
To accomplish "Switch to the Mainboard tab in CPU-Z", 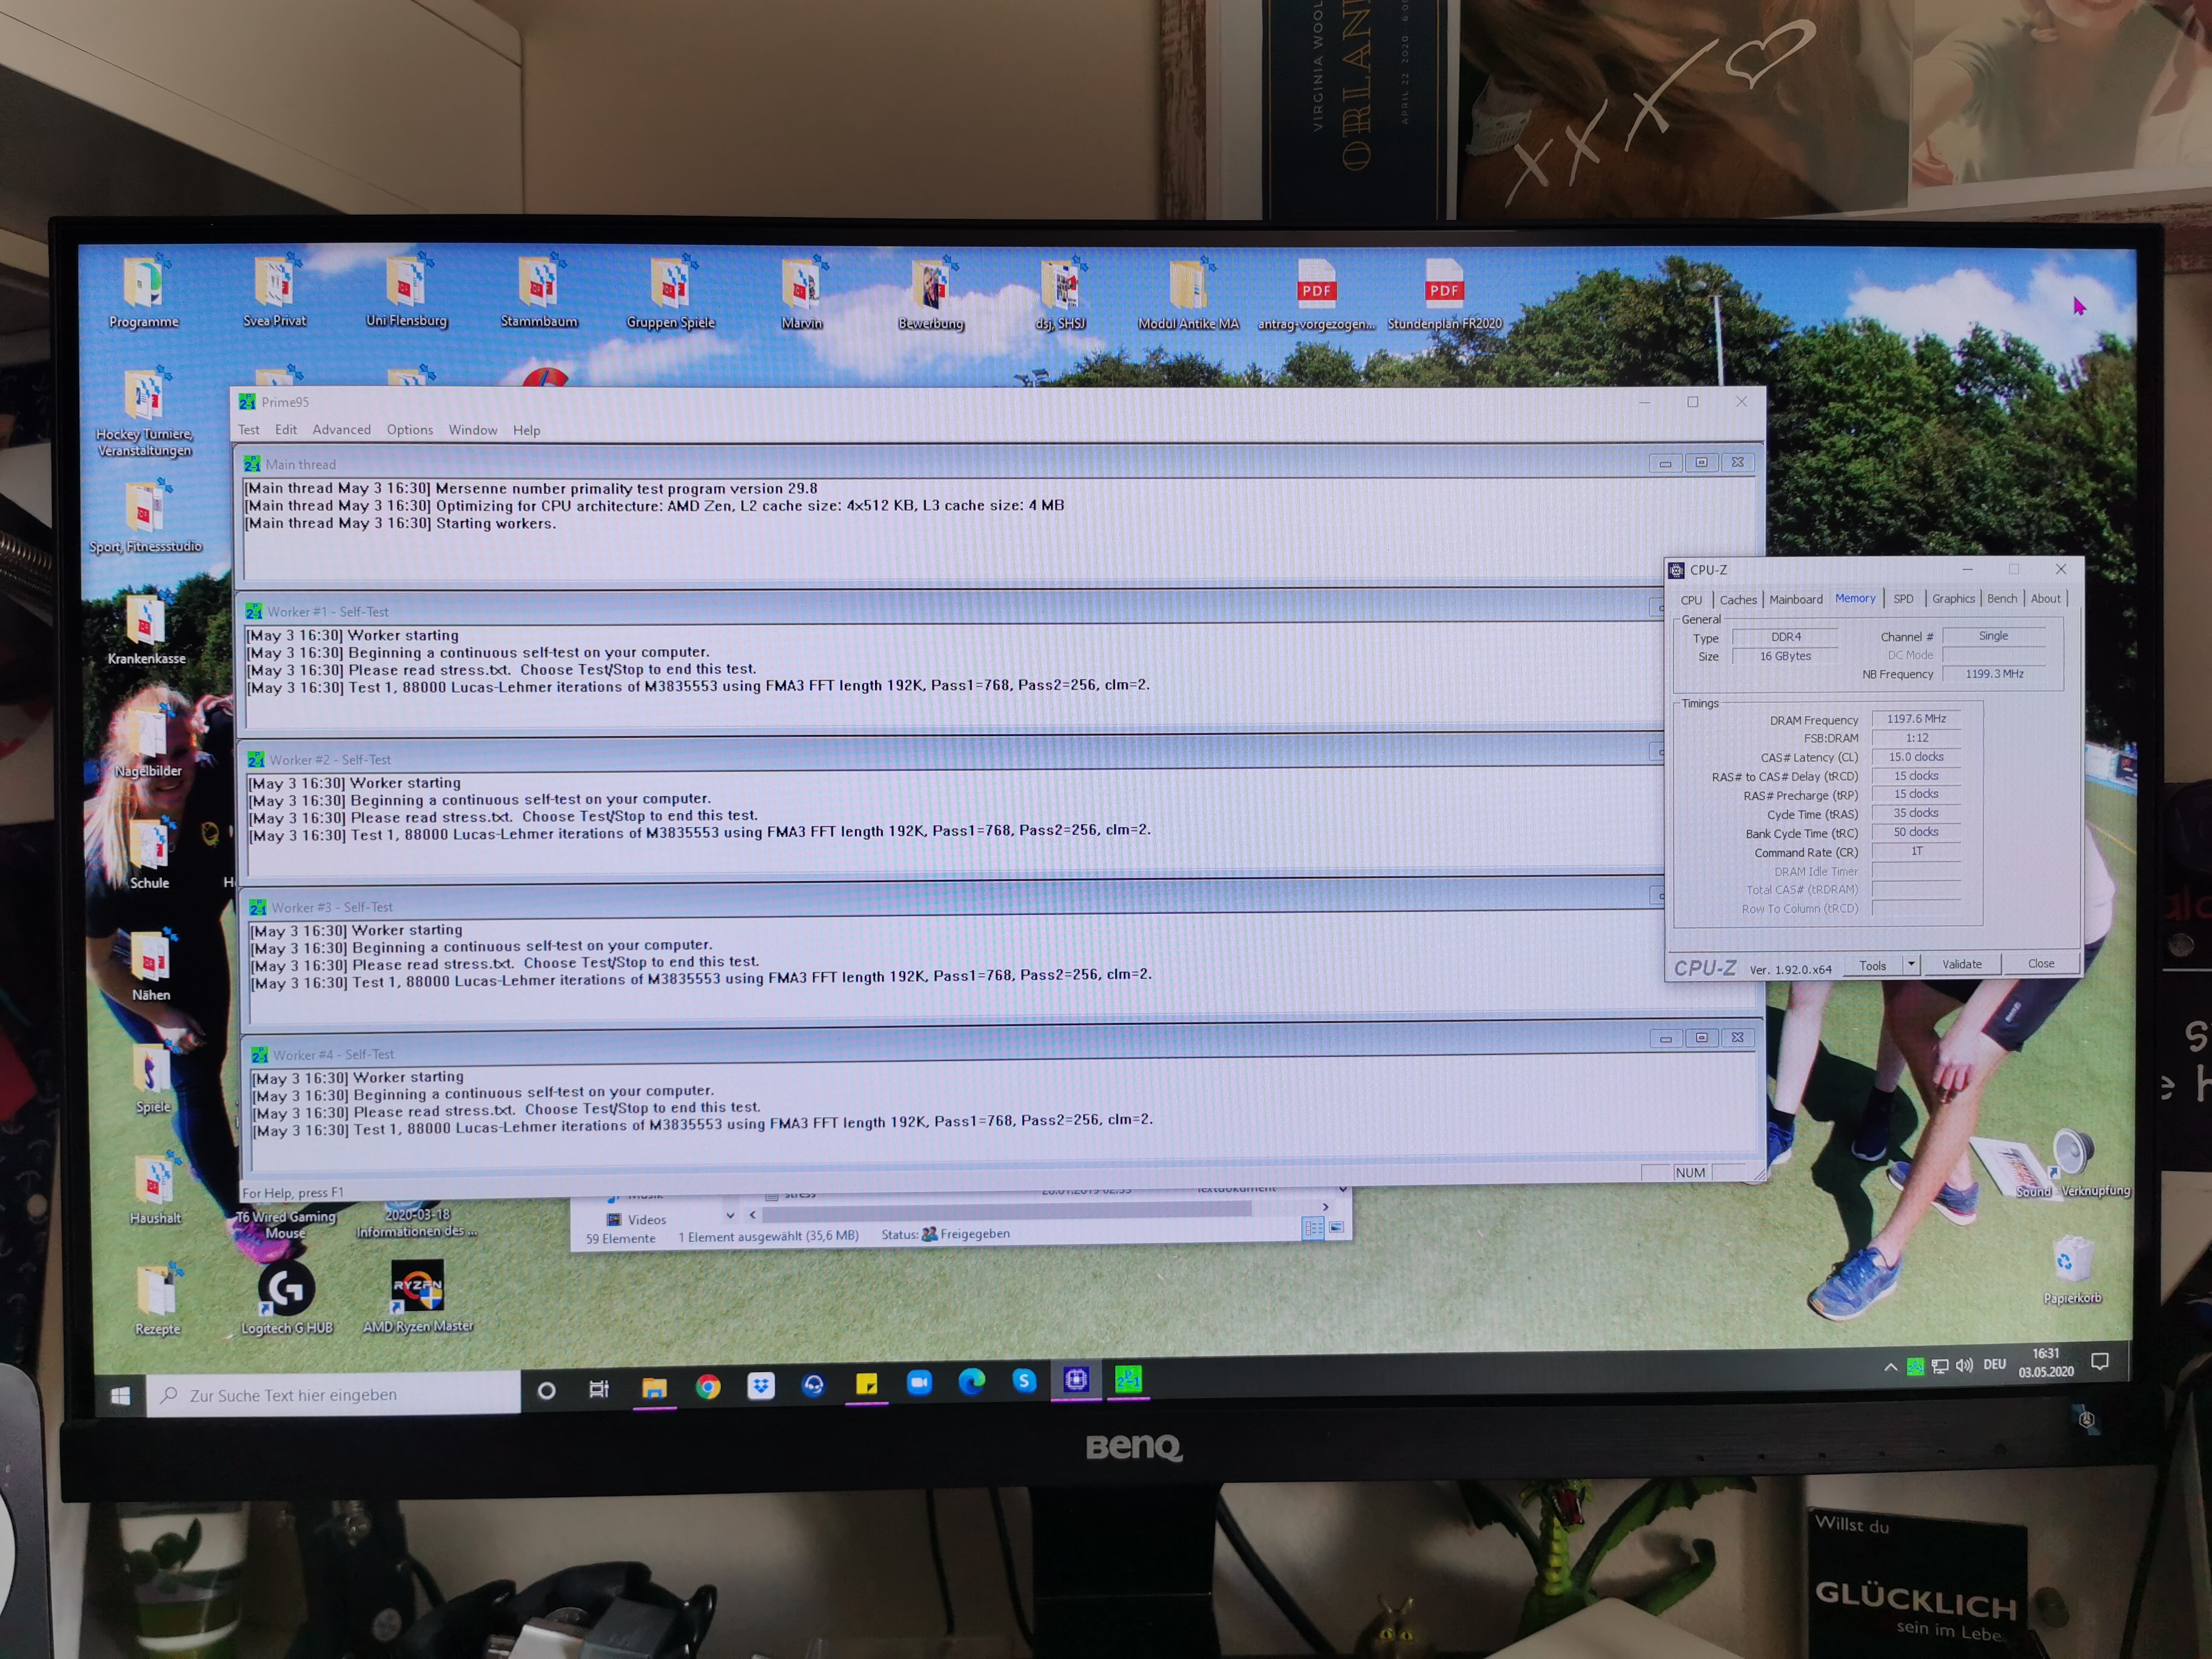I will pyautogui.click(x=1796, y=600).
